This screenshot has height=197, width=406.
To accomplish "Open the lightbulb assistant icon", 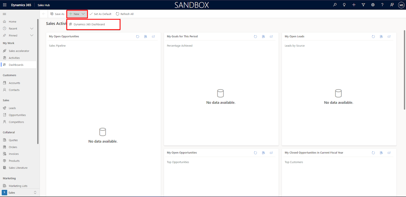I will click(x=344, y=5).
